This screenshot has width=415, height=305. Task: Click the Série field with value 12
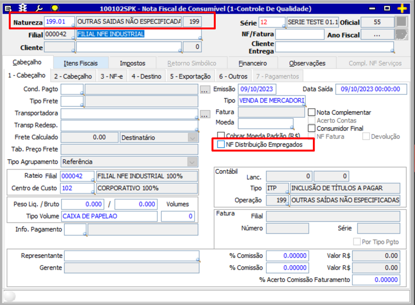click(272, 22)
